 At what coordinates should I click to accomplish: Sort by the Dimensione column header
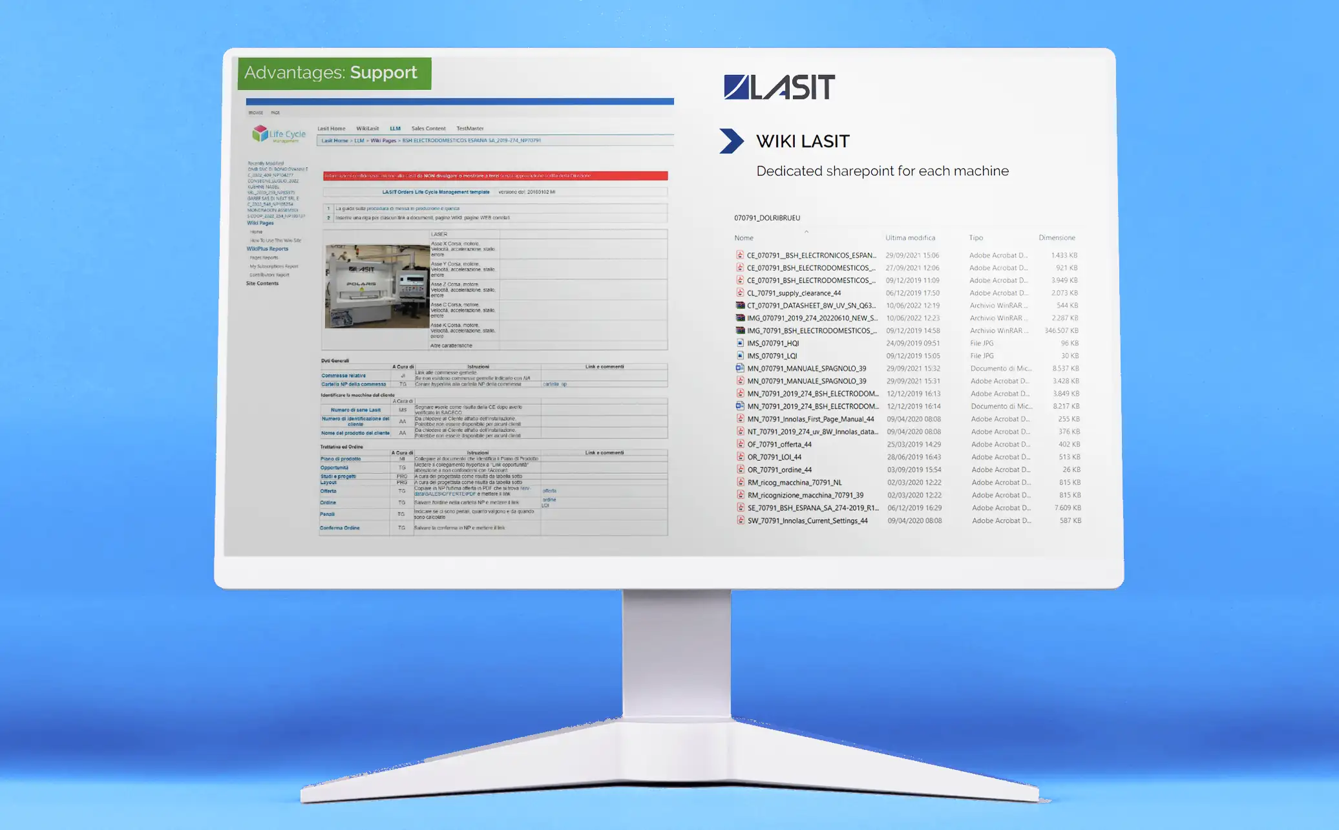click(1057, 238)
